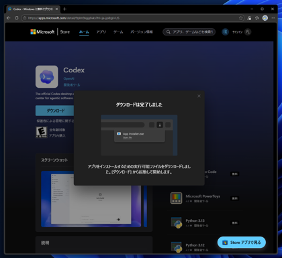Click 無料 badge next to PowerToys
282x258 pixels.
[235, 198]
